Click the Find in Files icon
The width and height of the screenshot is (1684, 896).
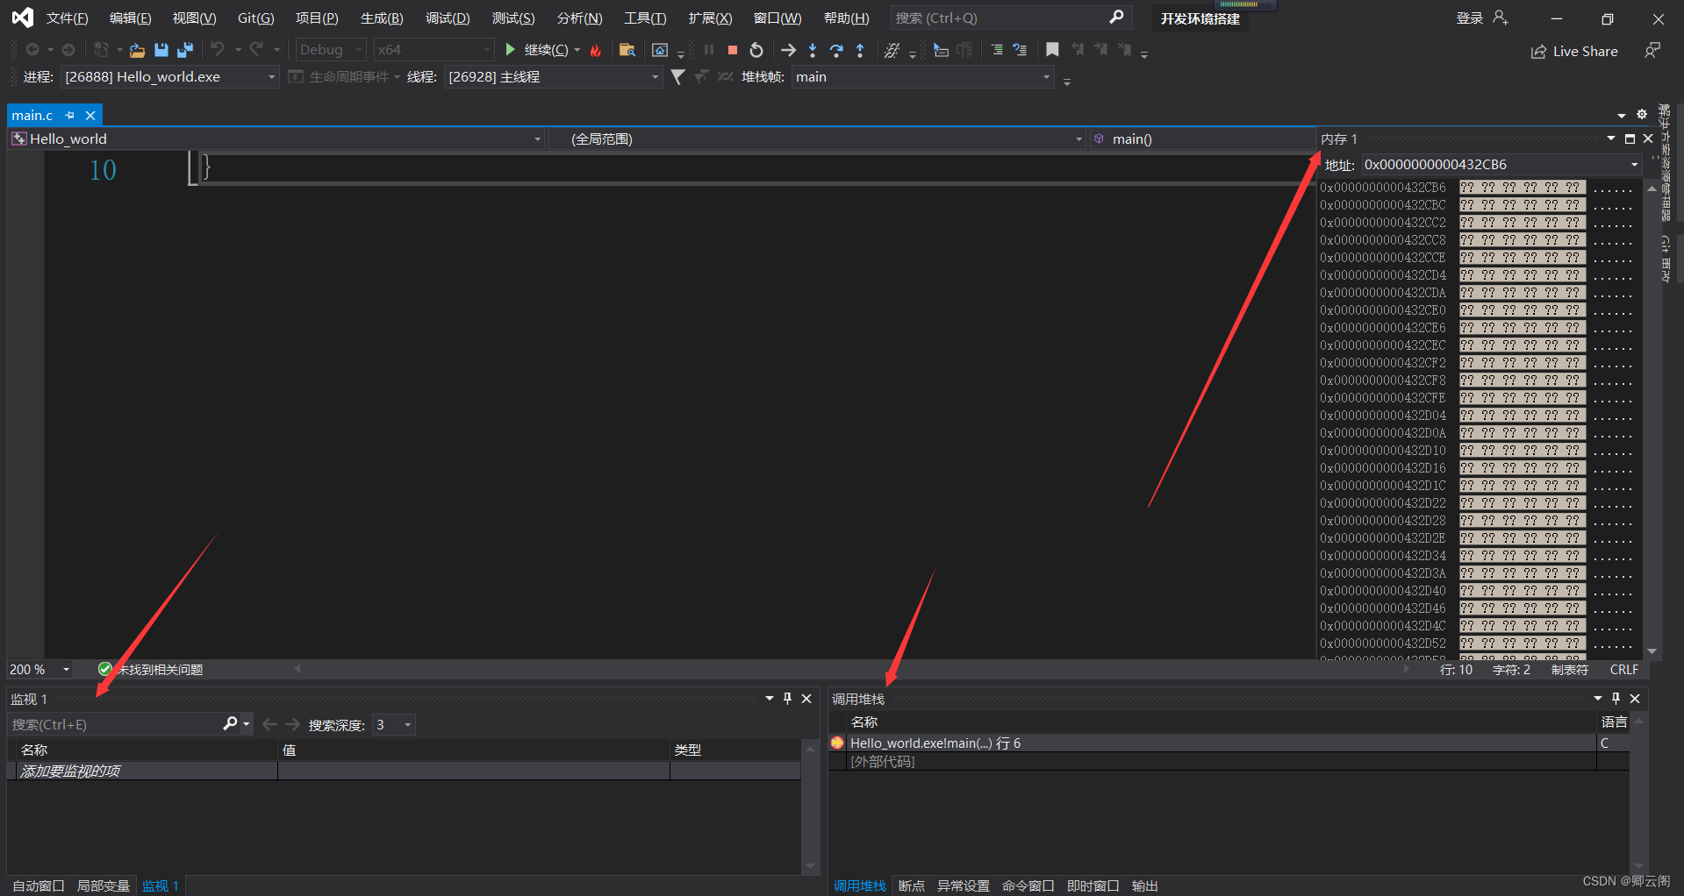pyautogui.click(x=627, y=50)
